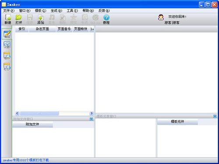219x164 pixels.
Task: Open the 帮助(H) menu
Action: pos(88,10)
